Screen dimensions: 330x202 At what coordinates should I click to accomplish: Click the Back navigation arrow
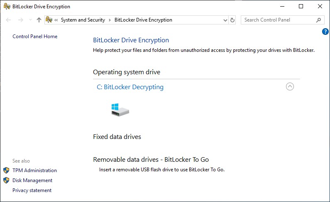coord(9,20)
